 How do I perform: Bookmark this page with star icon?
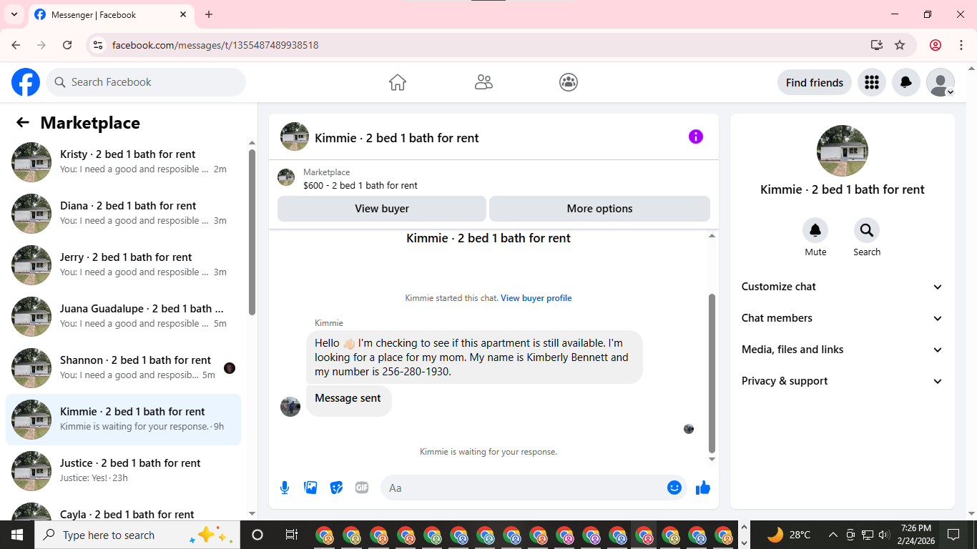tap(900, 45)
